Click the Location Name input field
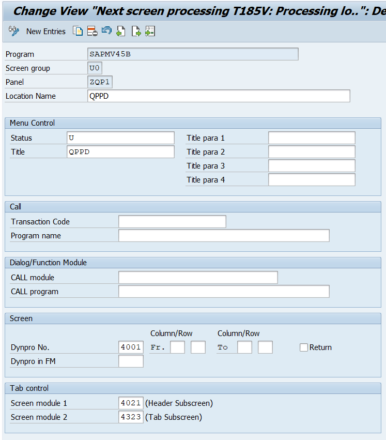The height and width of the screenshot is (440, 386). (x=219, y=96)
